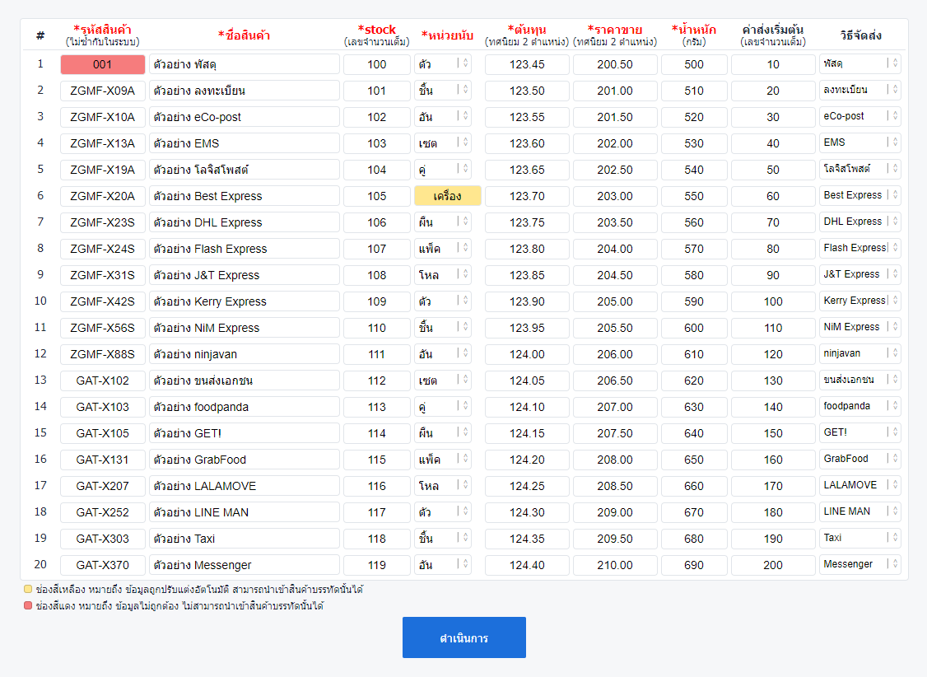Image resolution: width=927 pixels, height=677 pixels.
Task: Open shipping method dropdown showing EMS
Action: pyautogui.click(x=859, y=143)
